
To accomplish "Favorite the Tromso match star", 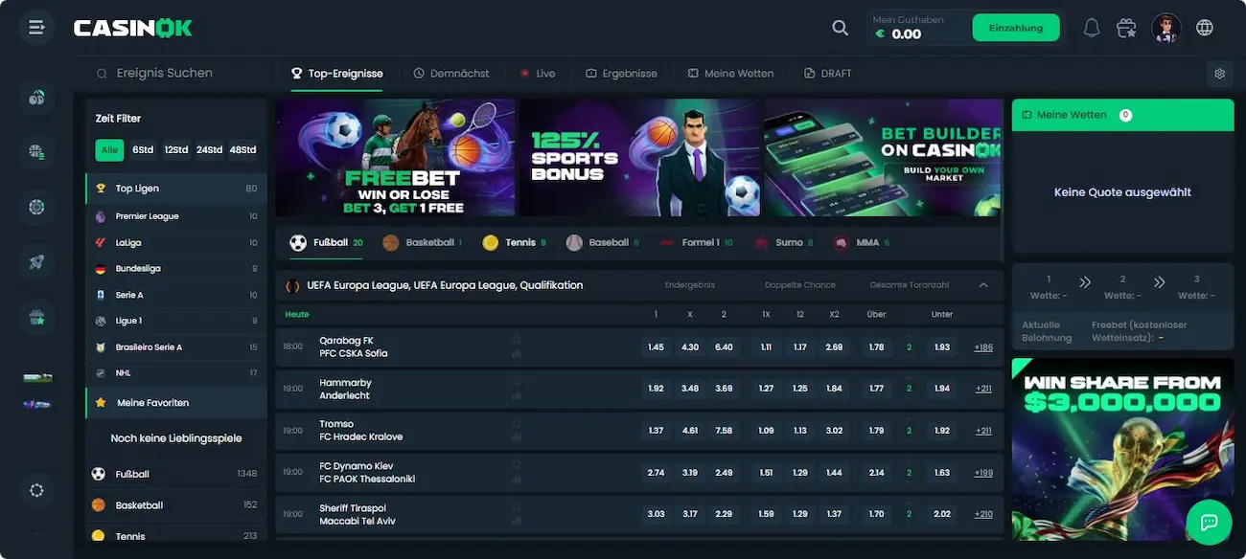I will click(517, 422).
